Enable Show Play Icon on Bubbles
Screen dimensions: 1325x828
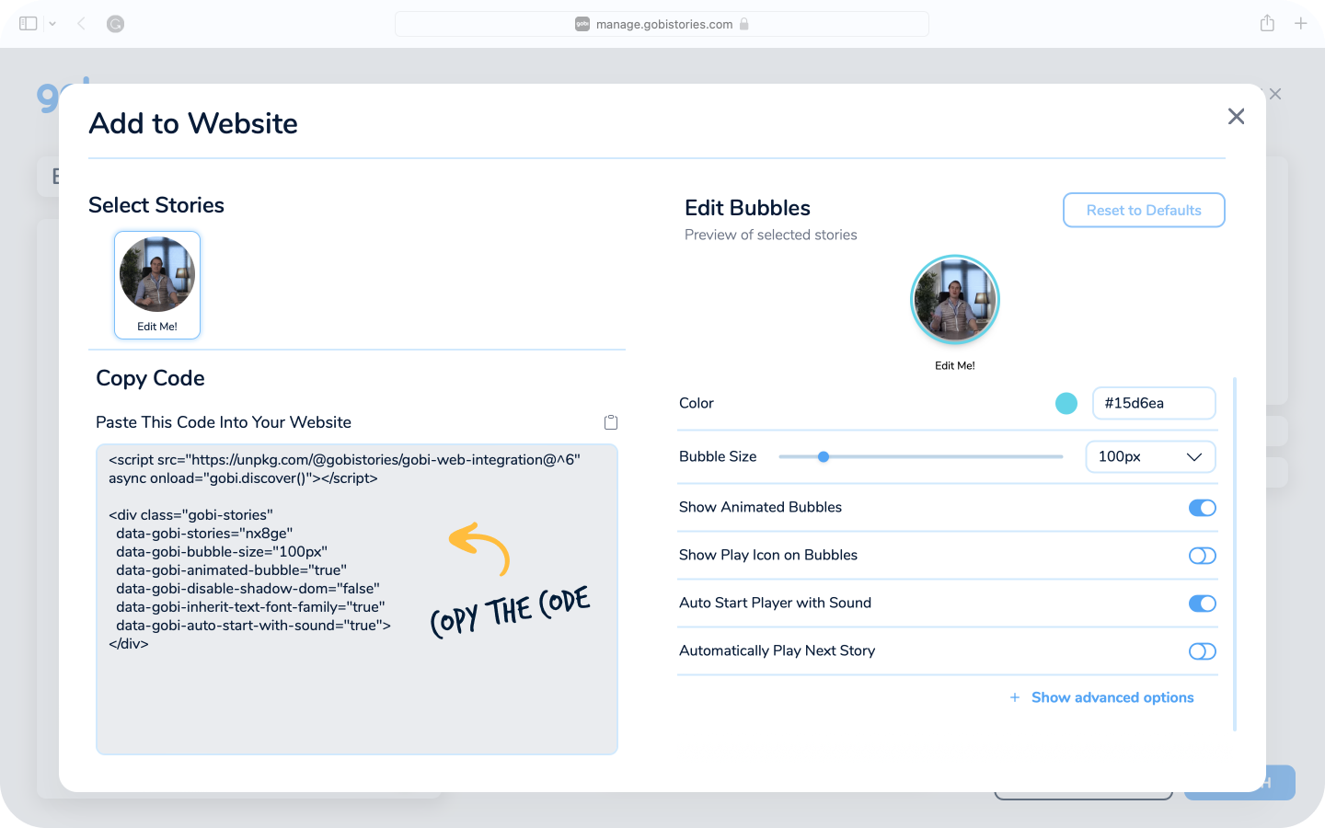click(1203, 556)
